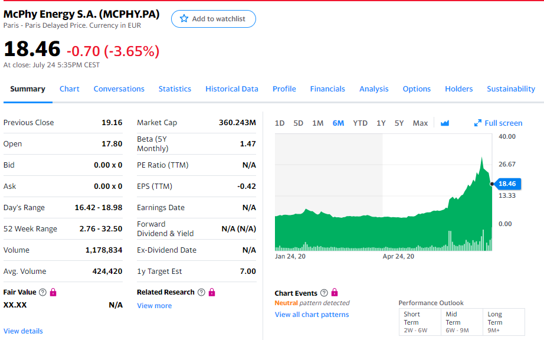Switch to the Historical Data tab
Screen dimensions: 544x340
click(232, 89)
